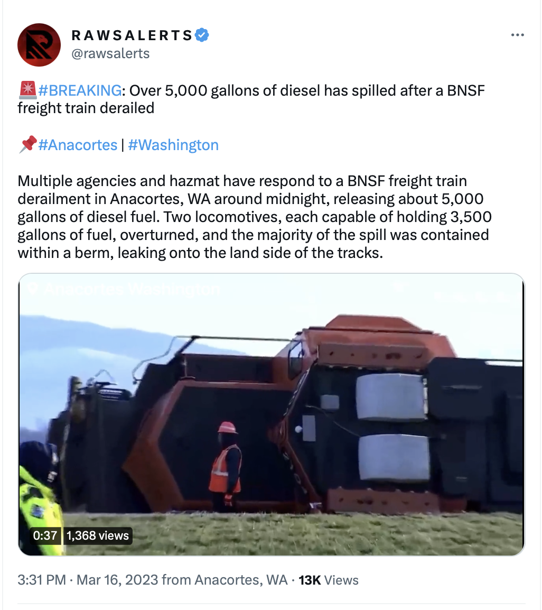Image resolution: width=542 pixels, height=610 pixels.
Task: Open the @rawsalerts handle
Action: tap(110, 53)
